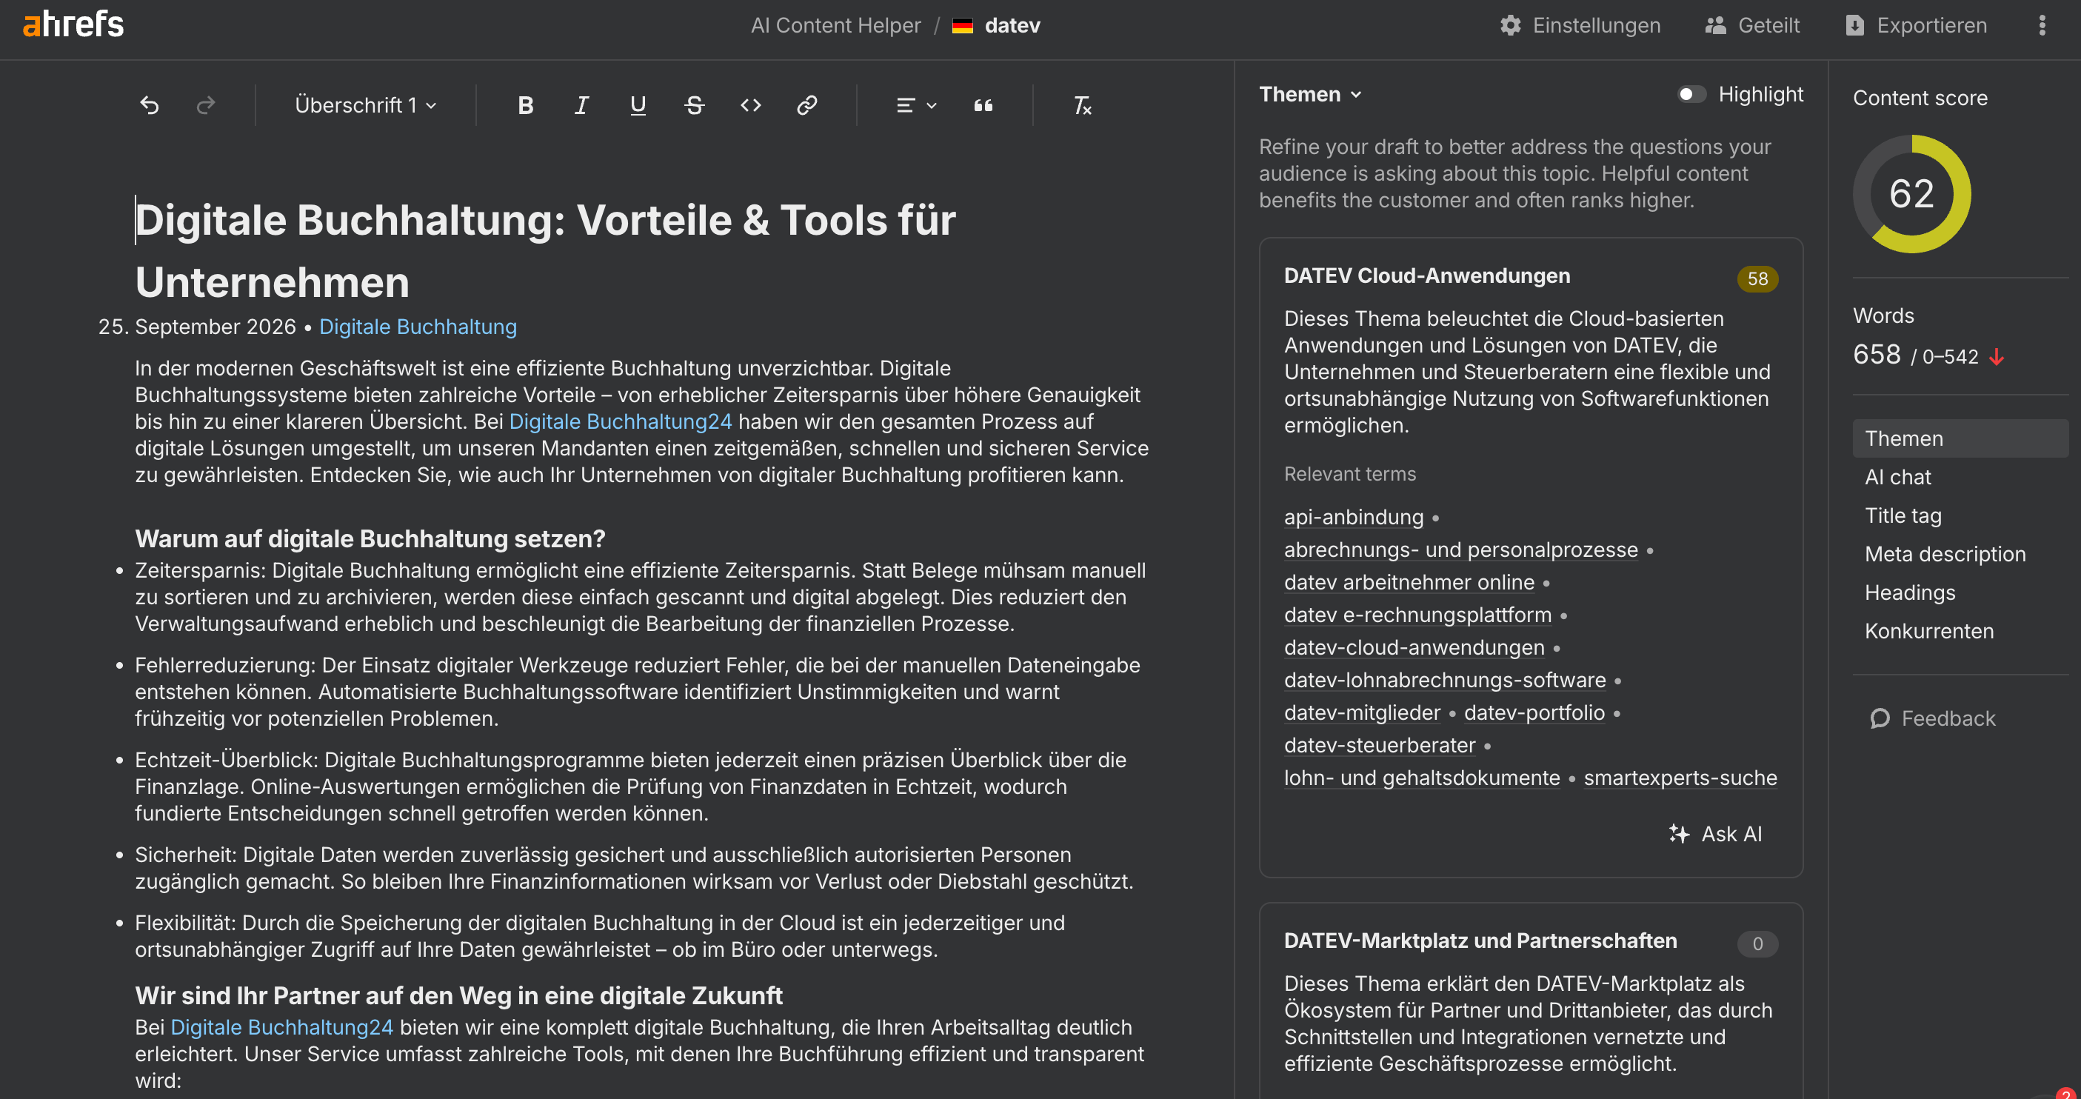Click the smartexperts-suche term
The image size is (2081, 1099).
point(1680,778)
